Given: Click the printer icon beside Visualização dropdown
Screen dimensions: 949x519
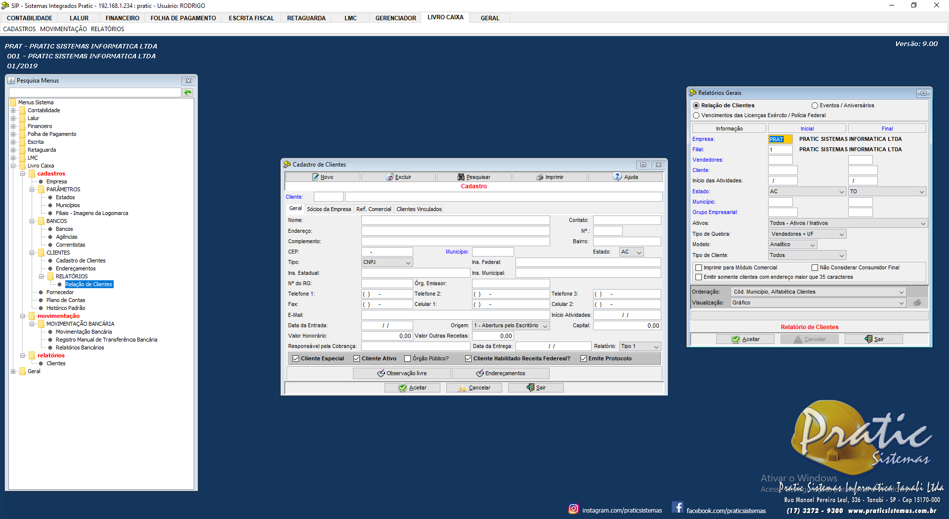Looking at the screenshot, I should click(917, 303).
